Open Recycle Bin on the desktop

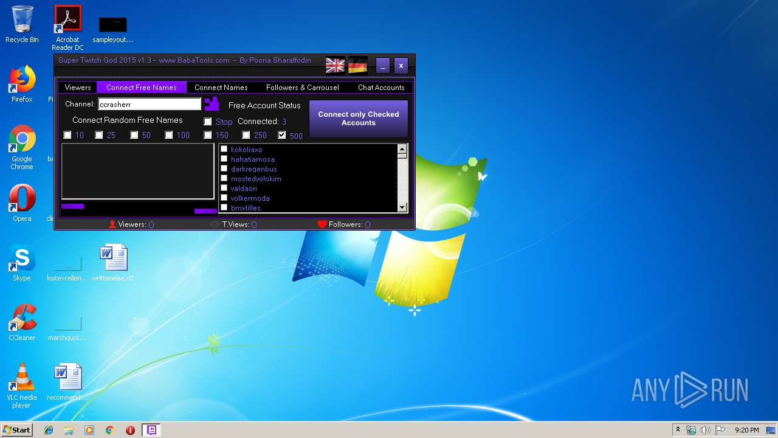22,24
